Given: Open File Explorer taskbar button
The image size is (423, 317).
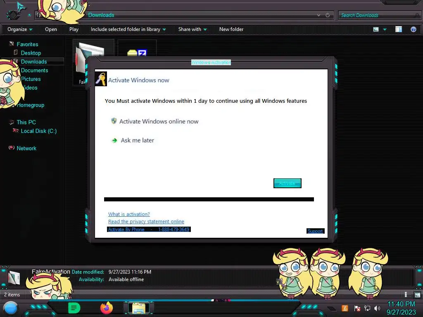Looking at the screenshot, I should [139, 308].
